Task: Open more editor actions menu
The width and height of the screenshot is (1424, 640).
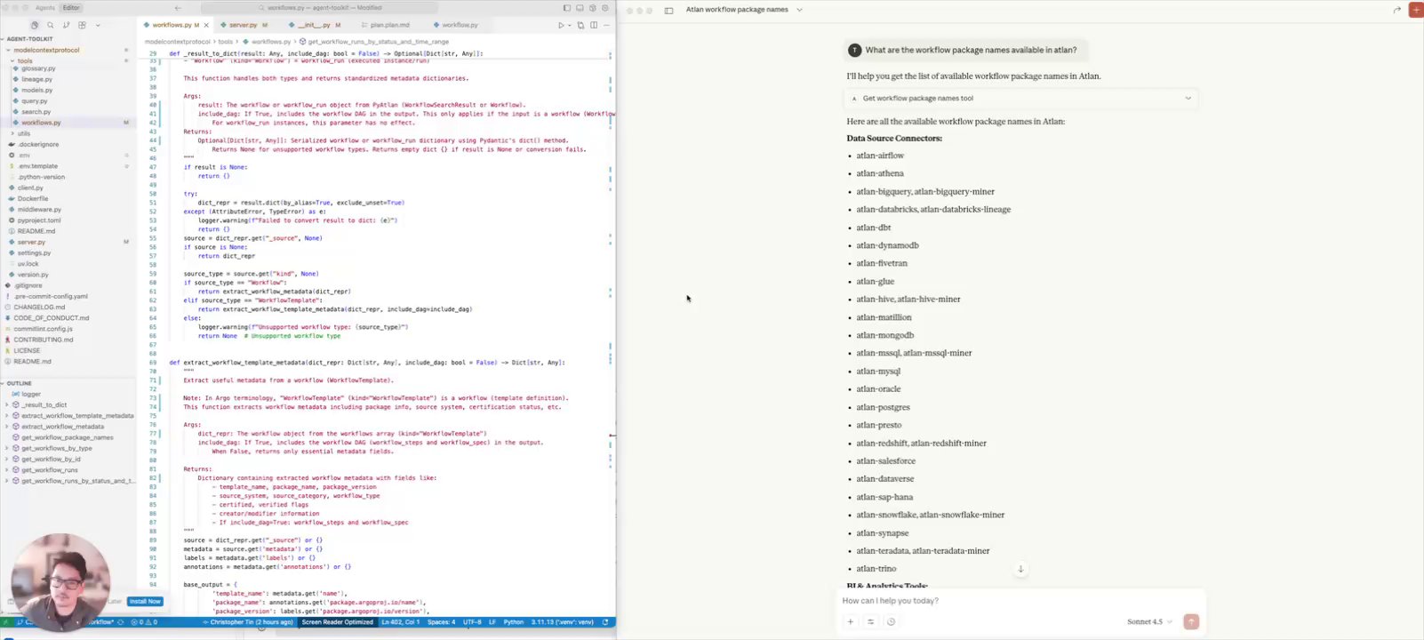Action: pos(606,25)
